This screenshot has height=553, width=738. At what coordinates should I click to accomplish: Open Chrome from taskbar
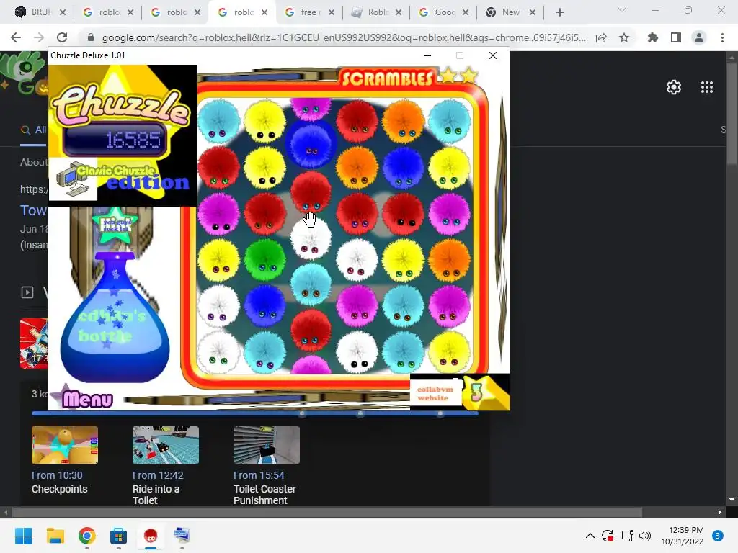tap(87, 536)
